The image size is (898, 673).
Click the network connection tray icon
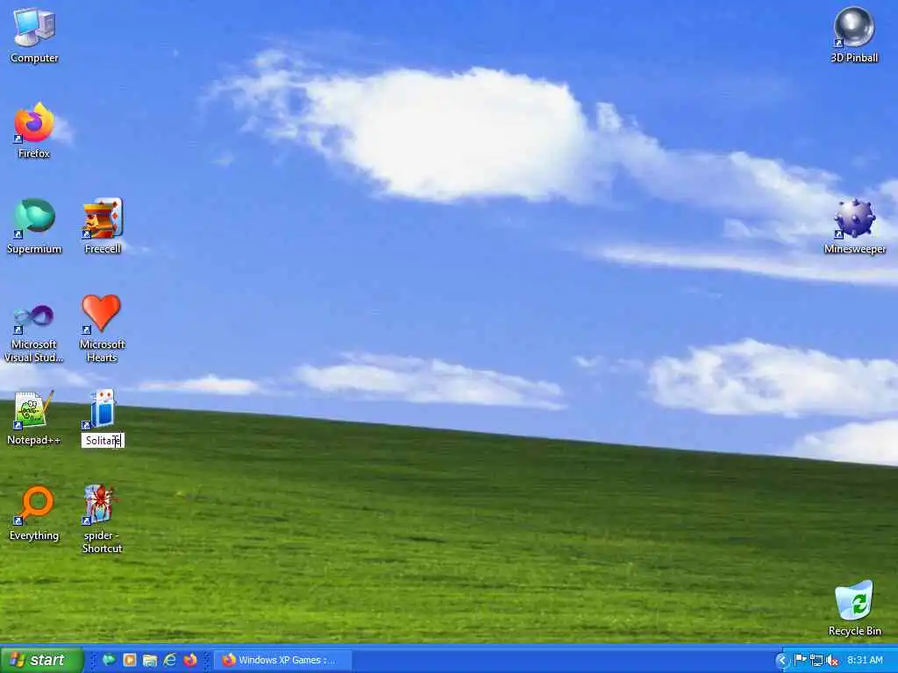[816, 660]
